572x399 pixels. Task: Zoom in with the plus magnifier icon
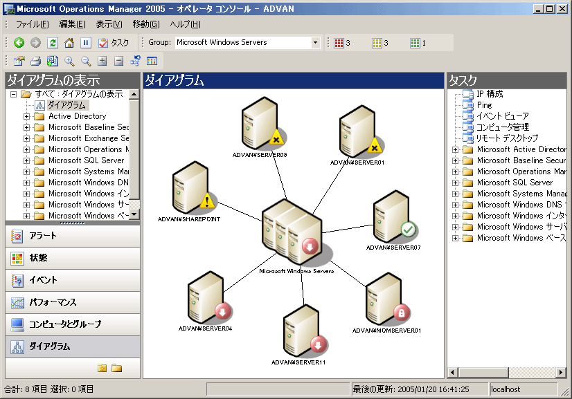(69, 61)
